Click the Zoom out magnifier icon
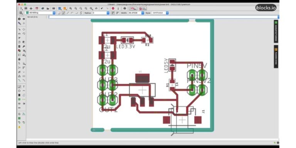296x148 pixels. pyautogui.click(x=81, y=8)
